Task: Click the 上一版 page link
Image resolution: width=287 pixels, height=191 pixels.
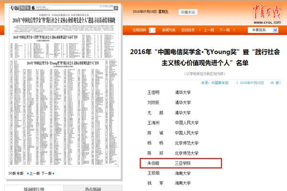Action: click(x=34, y=173)
